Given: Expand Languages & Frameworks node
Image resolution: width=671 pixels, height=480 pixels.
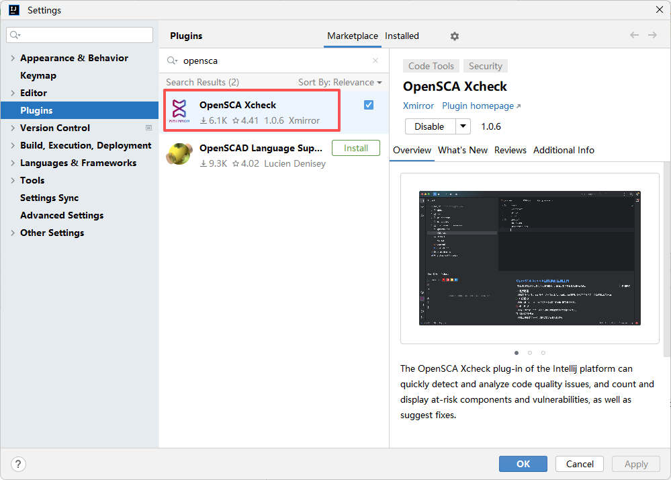Looking at the screenshot, I should point(12,163).
